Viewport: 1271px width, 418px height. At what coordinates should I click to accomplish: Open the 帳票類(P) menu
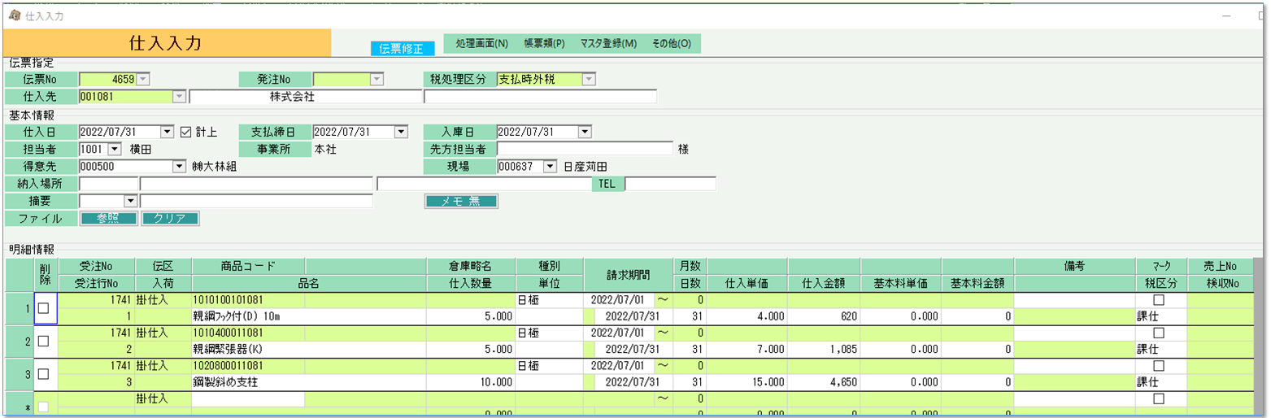tap(545, 44)
